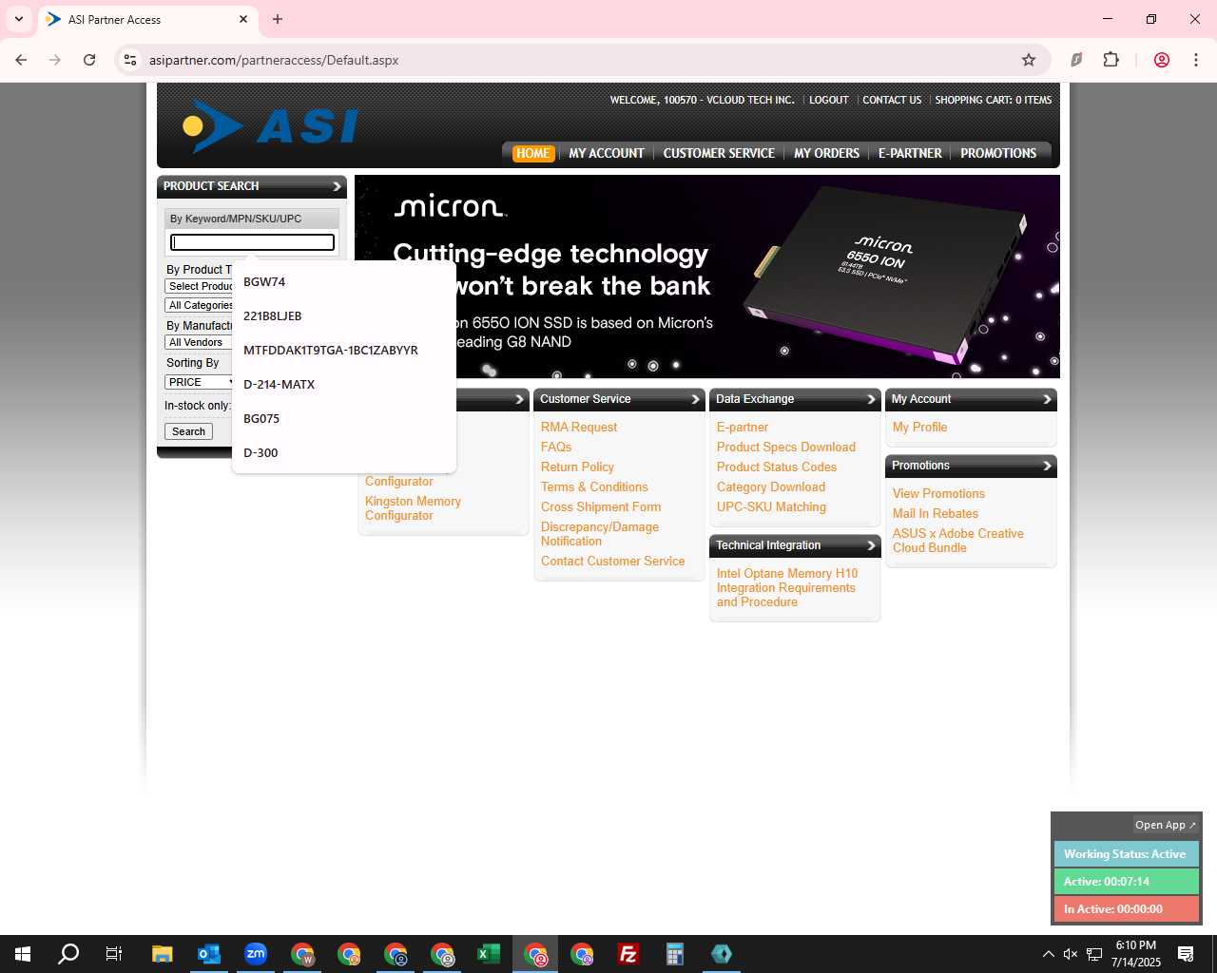Viewport: 1217px width, 973px height.
Task: Click the product Search button
Action: 188,431
